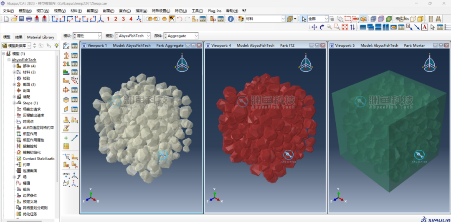Activate Viewport 5 title bar (Mortar part)
This screenshot has width=451, height=222.
389,45
